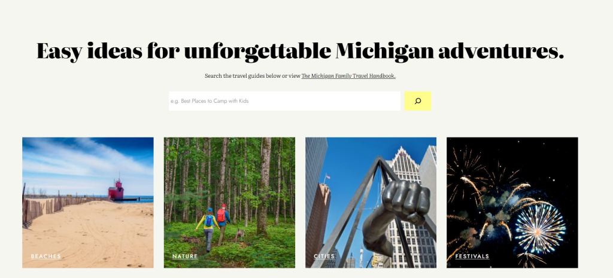Open the BEACHES category label
This screenshot has height=278, width=613.
pos(45,256)
